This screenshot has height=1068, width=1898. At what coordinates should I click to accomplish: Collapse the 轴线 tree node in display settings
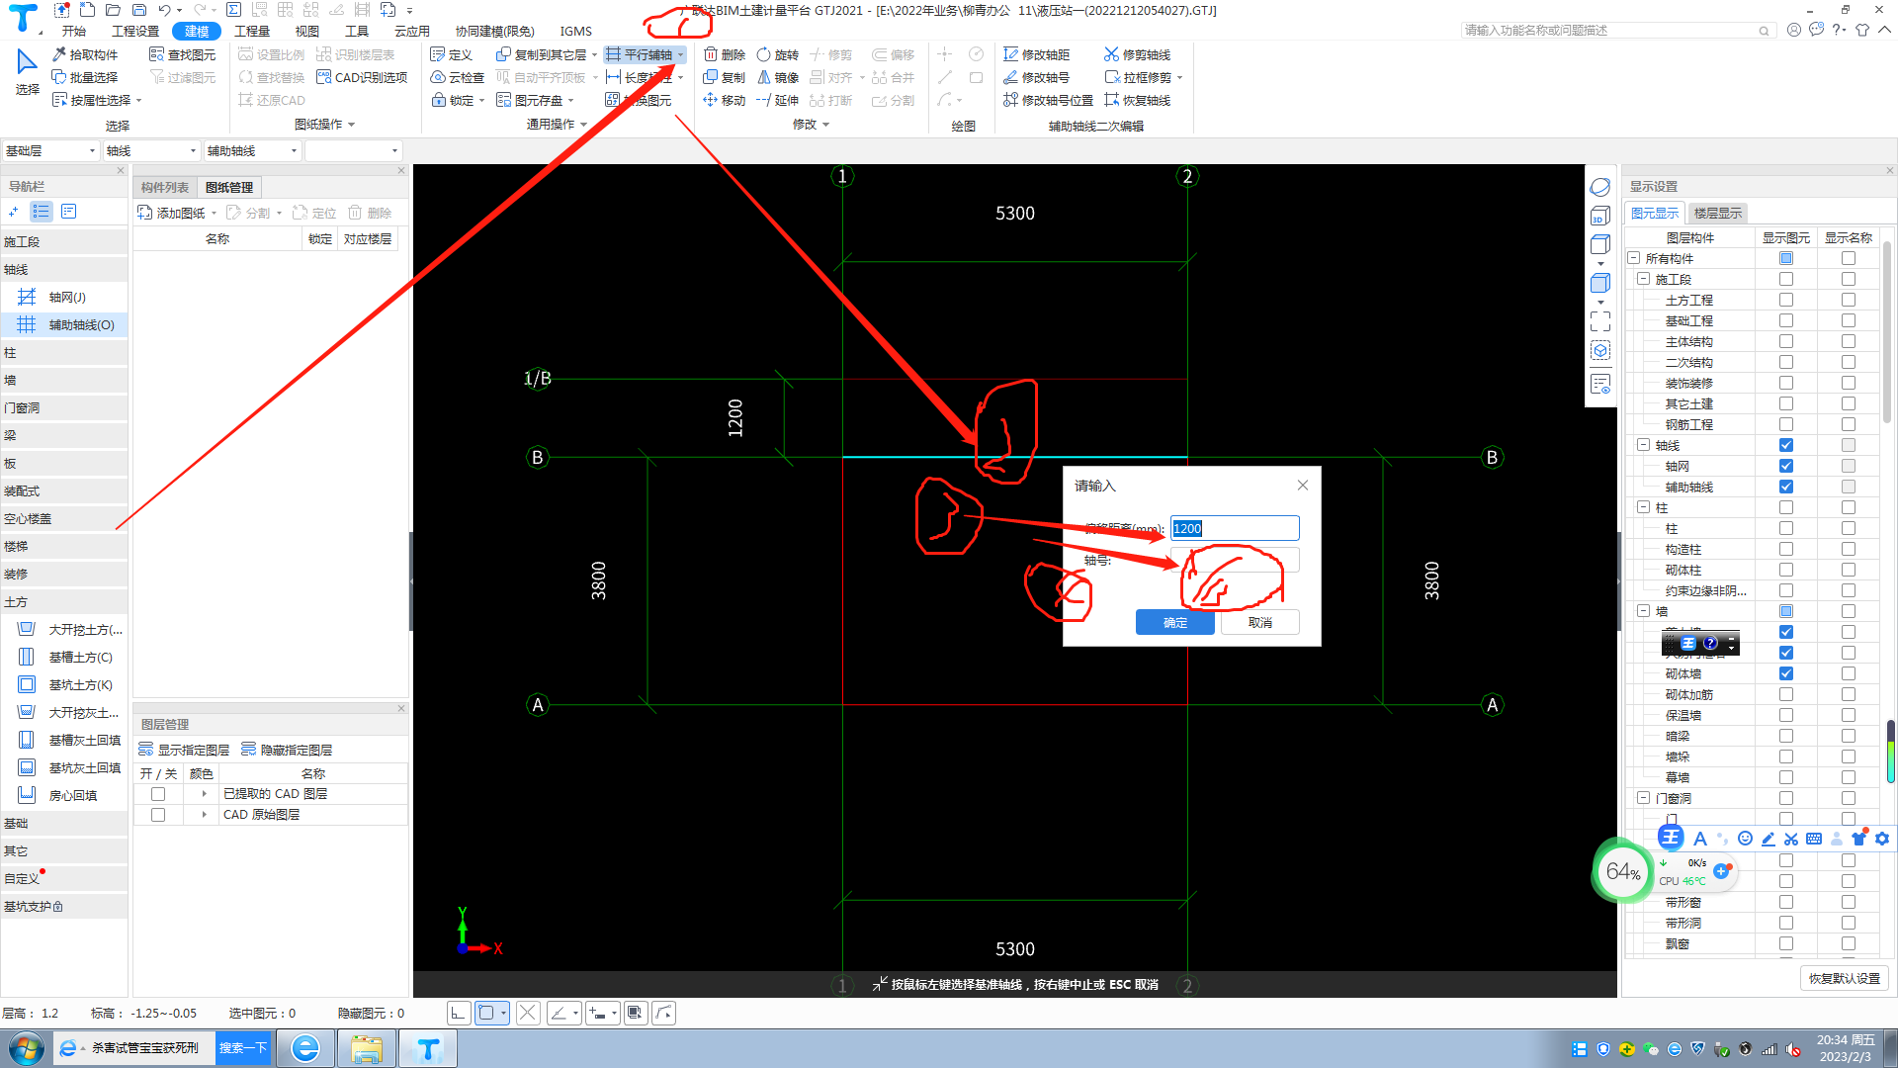click(x=1643, y=445)
